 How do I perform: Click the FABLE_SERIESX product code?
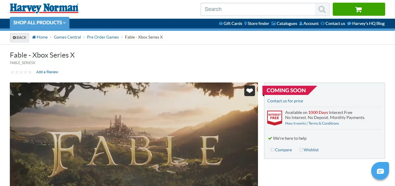click(23, 63)
